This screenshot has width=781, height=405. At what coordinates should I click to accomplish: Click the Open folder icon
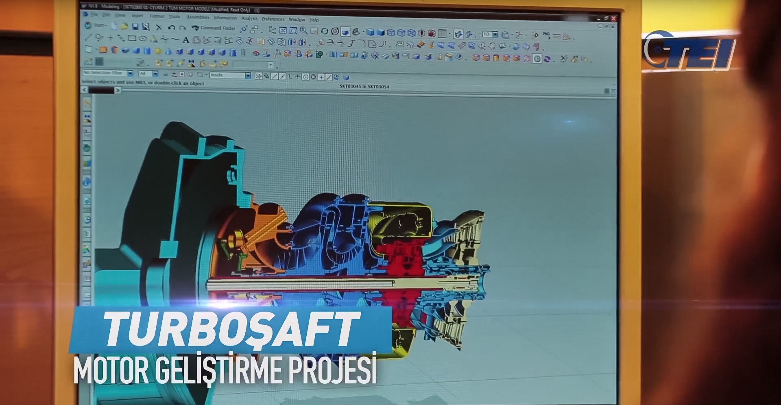124,26
